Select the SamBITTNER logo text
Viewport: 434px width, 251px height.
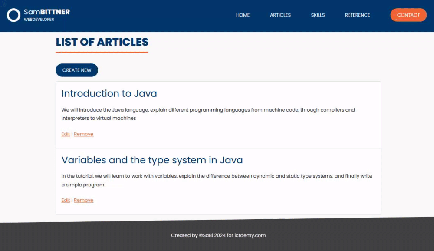point(48,12)
